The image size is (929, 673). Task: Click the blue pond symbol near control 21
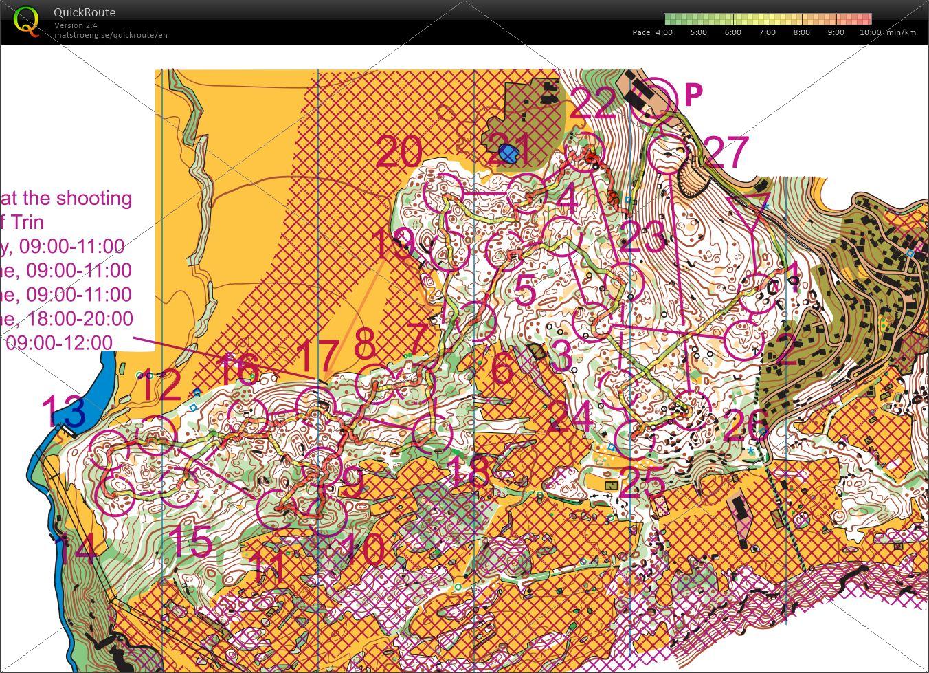508,153
